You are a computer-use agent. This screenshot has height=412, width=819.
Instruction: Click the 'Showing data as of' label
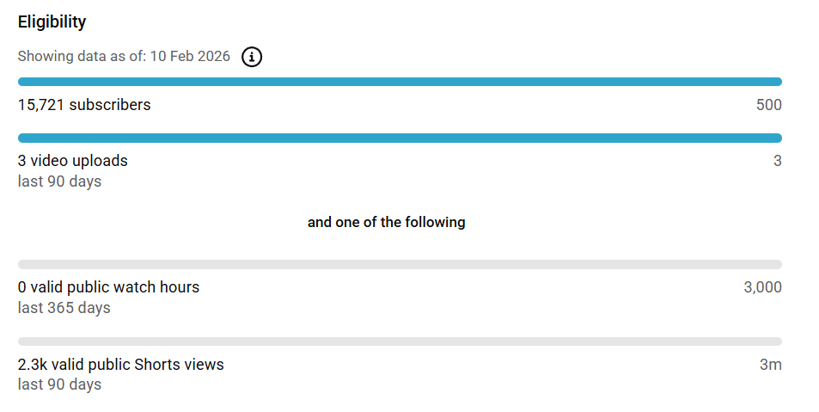click(82, 57)
